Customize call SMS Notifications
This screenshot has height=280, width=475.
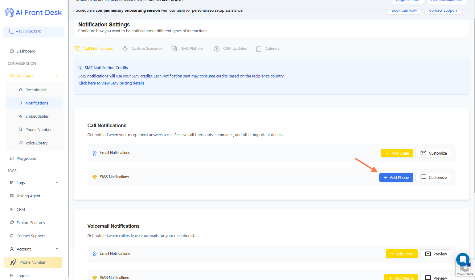[433, 178]
